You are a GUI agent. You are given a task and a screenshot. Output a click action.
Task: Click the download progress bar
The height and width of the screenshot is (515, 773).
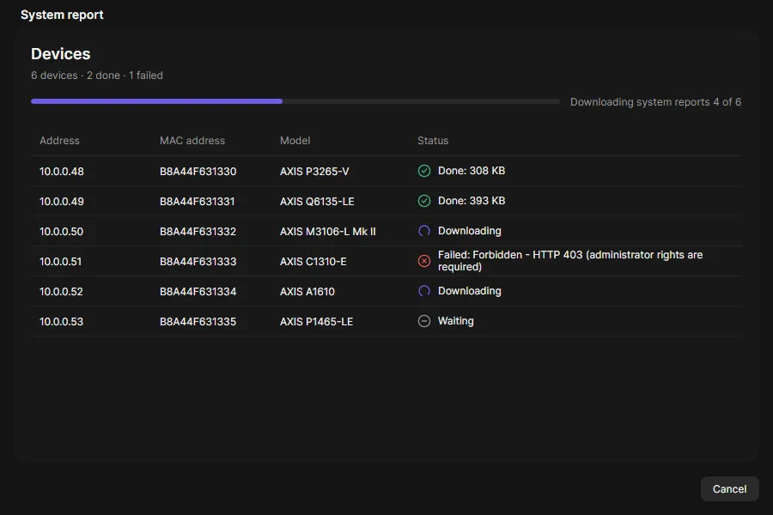point(295,101)
